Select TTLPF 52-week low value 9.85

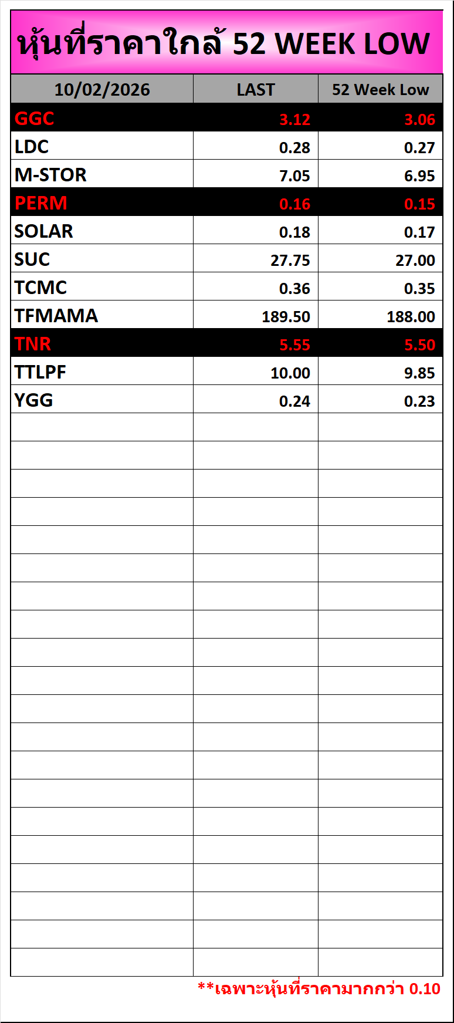(419, 373)
